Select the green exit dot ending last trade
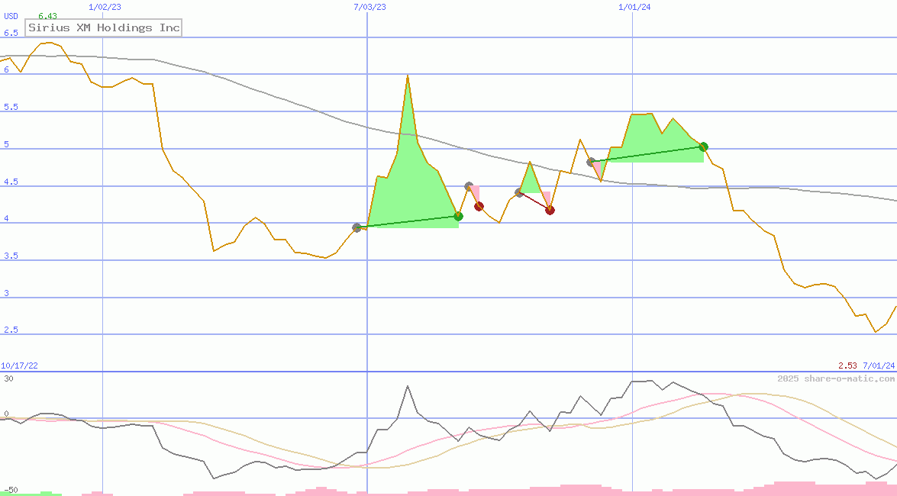This screenshot has height=496, width=897. [704, 147]
